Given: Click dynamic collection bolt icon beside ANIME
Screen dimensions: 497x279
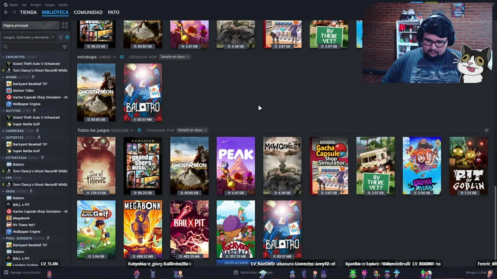Looking at the screenshot, I should tap(33, 77).
